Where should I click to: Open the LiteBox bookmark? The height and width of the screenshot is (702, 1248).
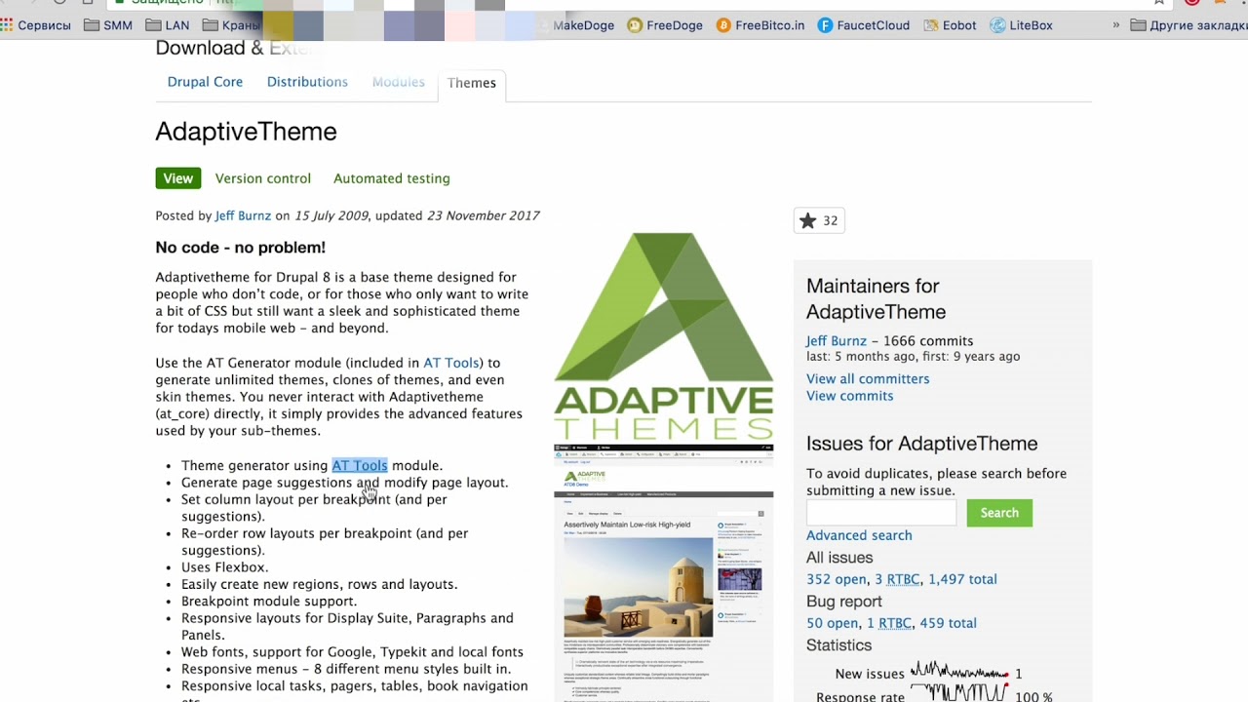click(x=1021, y=25)
